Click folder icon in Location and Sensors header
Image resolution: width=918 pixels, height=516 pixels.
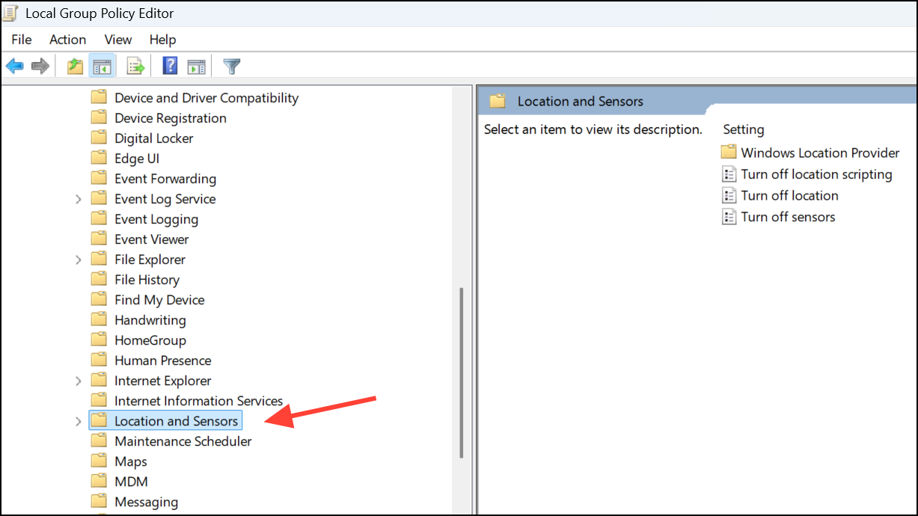coord(498,101)
